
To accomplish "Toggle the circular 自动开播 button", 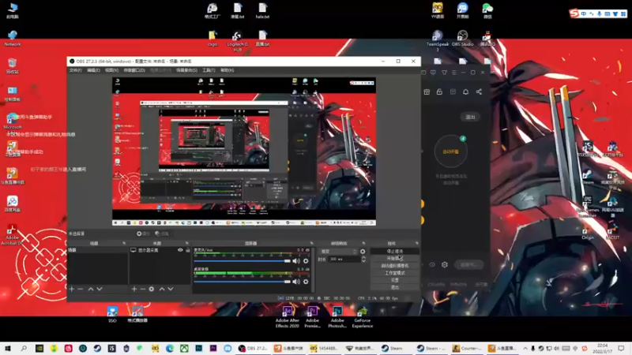I will 450,151.
